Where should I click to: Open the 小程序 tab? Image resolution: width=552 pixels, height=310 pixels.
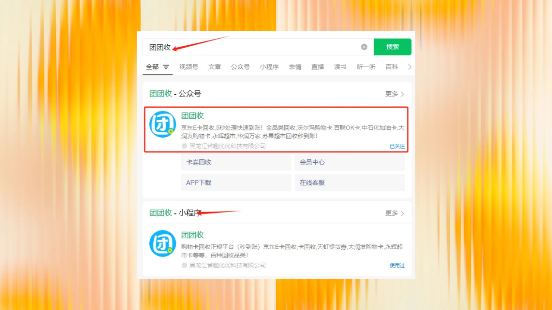pos(269,67)
